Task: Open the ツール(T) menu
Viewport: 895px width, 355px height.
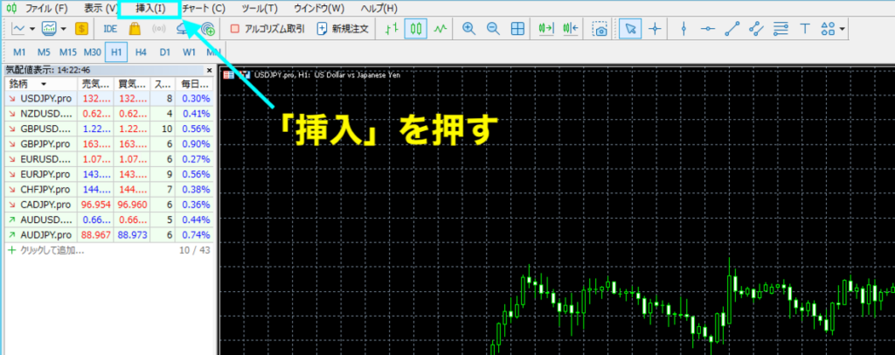Action: 259,8
